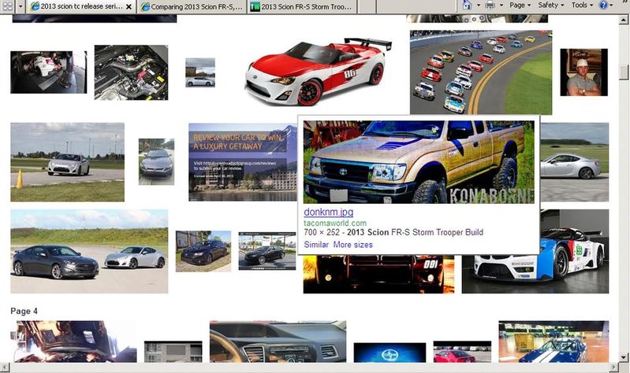Open the dark 001 truck grille image

378,275
